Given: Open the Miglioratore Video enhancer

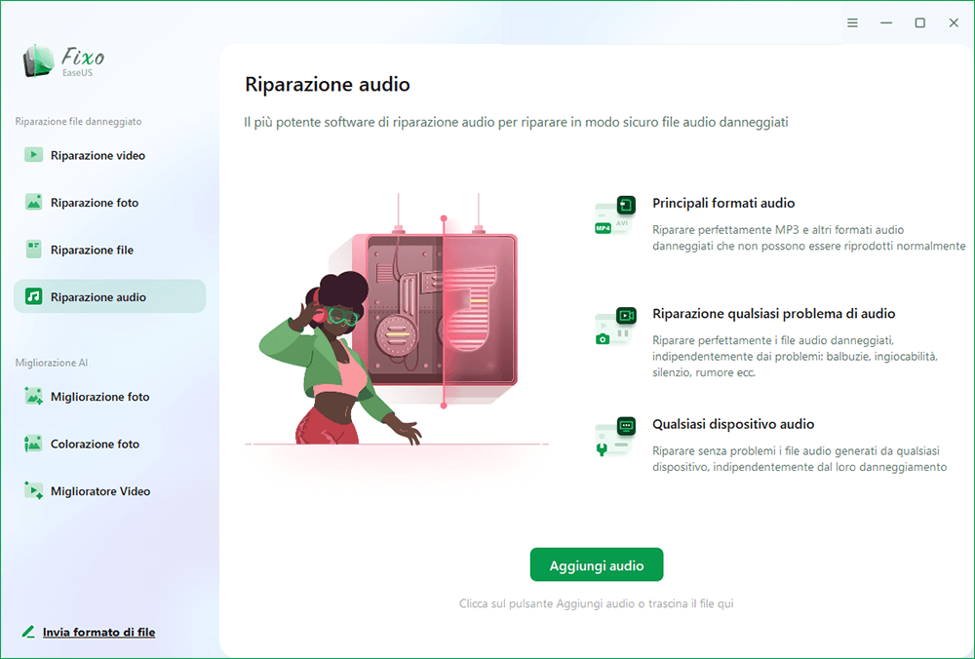Looking at the screenshot, I should (101, 490).
